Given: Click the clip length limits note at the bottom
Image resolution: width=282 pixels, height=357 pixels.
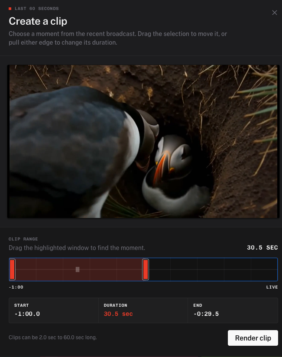Looking at the screenshot, I should point(53,337).
